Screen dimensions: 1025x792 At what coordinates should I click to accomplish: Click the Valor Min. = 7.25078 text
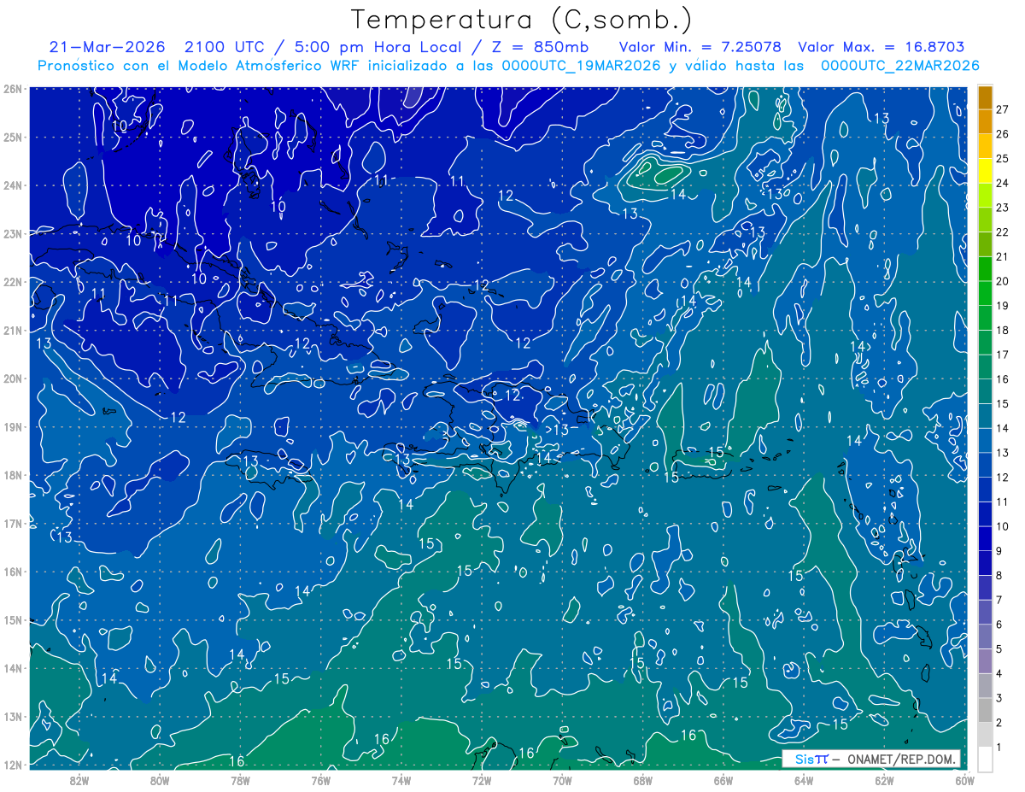(700, 47)
